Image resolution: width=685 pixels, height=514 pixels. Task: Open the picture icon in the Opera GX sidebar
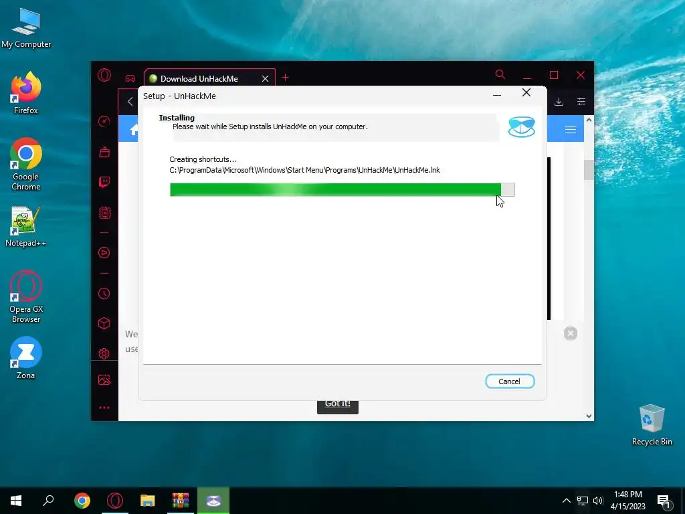(x=104, y=380)
